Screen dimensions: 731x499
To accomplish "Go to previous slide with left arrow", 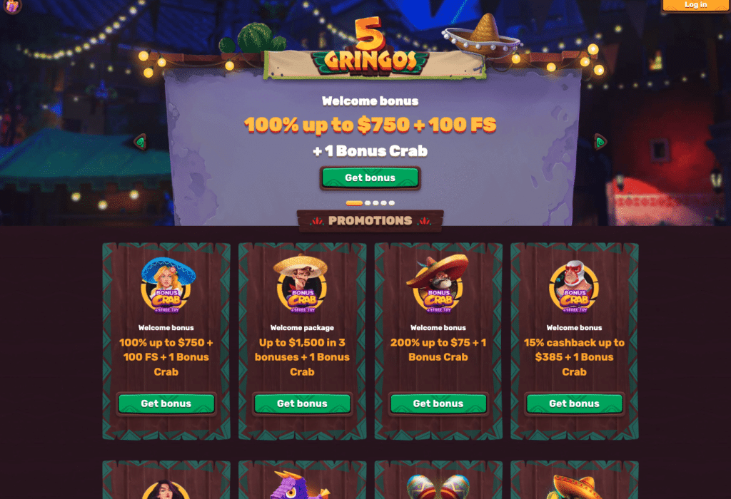I will 141,142.
